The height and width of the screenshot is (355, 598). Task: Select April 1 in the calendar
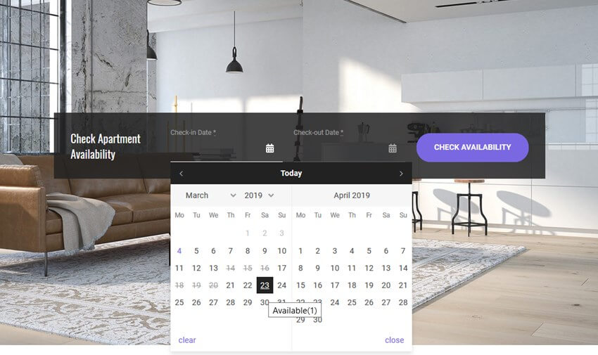[300, 251]
